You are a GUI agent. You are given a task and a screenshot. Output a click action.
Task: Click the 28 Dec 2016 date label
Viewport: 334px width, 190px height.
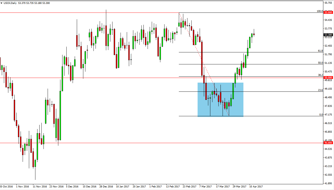(106, 187)
